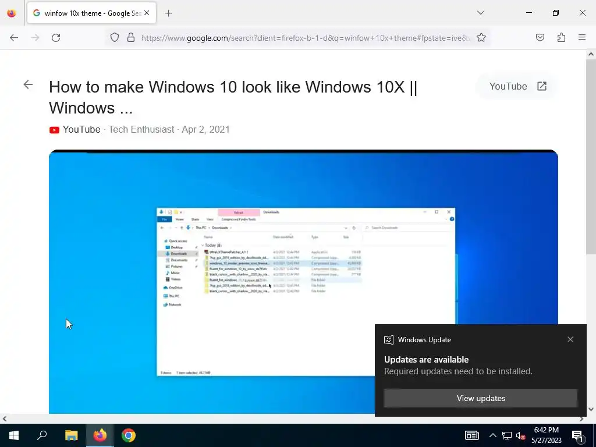Go forward one page in Firefox
This screenshot has height=447, width=596.
tap(35, 38)
